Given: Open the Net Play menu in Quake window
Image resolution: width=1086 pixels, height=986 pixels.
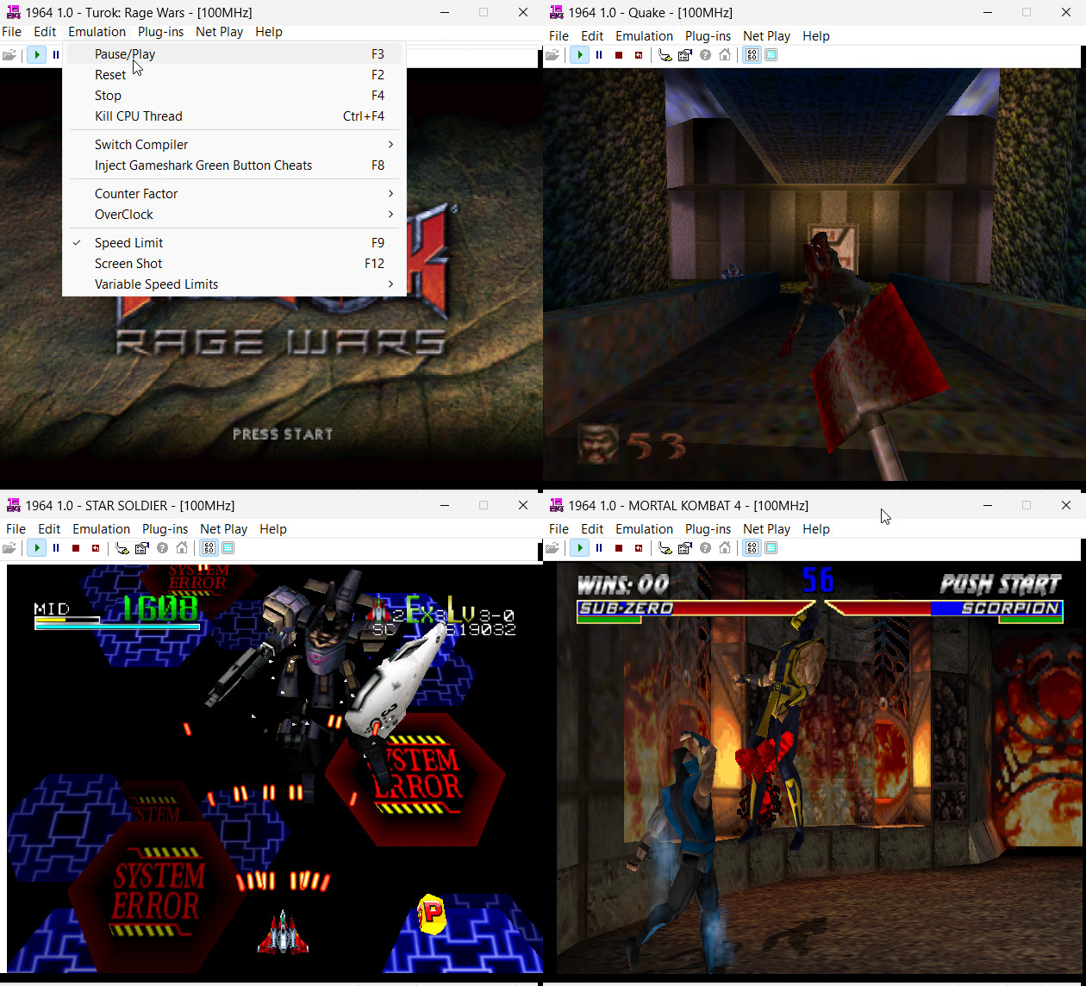Looking at the screenshot, I should pos(766,36).
